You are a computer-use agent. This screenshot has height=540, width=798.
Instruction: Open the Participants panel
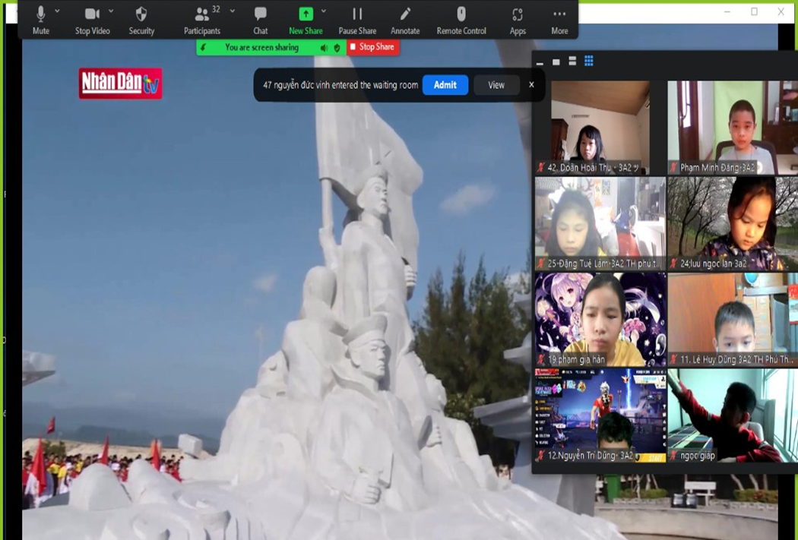(x=202, y=20)
